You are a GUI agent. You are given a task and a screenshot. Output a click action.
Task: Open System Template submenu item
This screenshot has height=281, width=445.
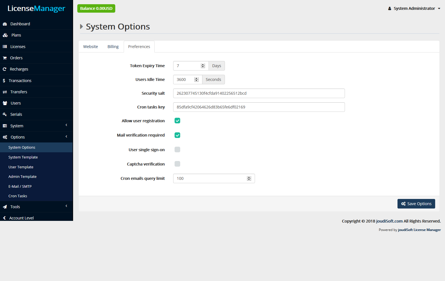(x=36, y=157)
